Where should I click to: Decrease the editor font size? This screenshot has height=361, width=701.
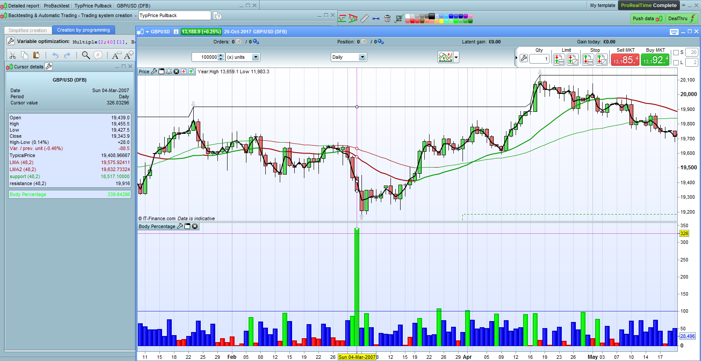[116, 55]
